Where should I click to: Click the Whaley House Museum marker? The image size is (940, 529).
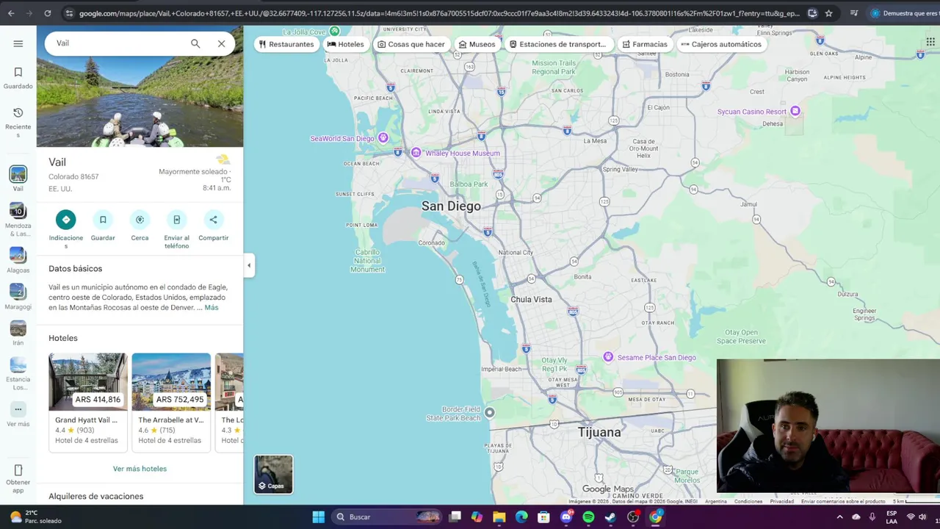[416, 153]
